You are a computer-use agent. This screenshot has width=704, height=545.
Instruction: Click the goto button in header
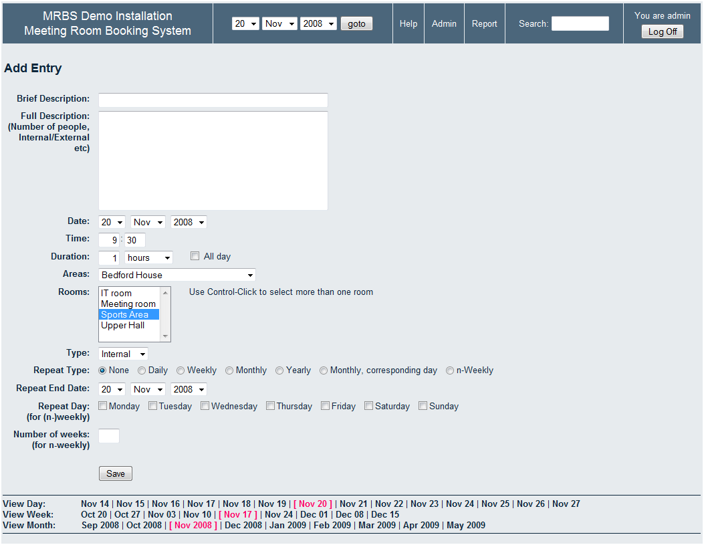coord(356,23)
